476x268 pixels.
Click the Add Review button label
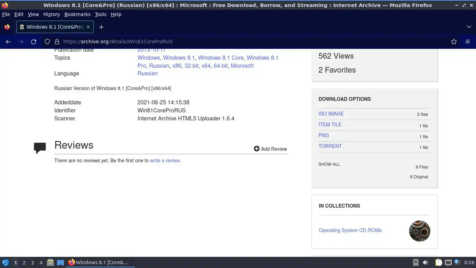click(x=274, y=149)
